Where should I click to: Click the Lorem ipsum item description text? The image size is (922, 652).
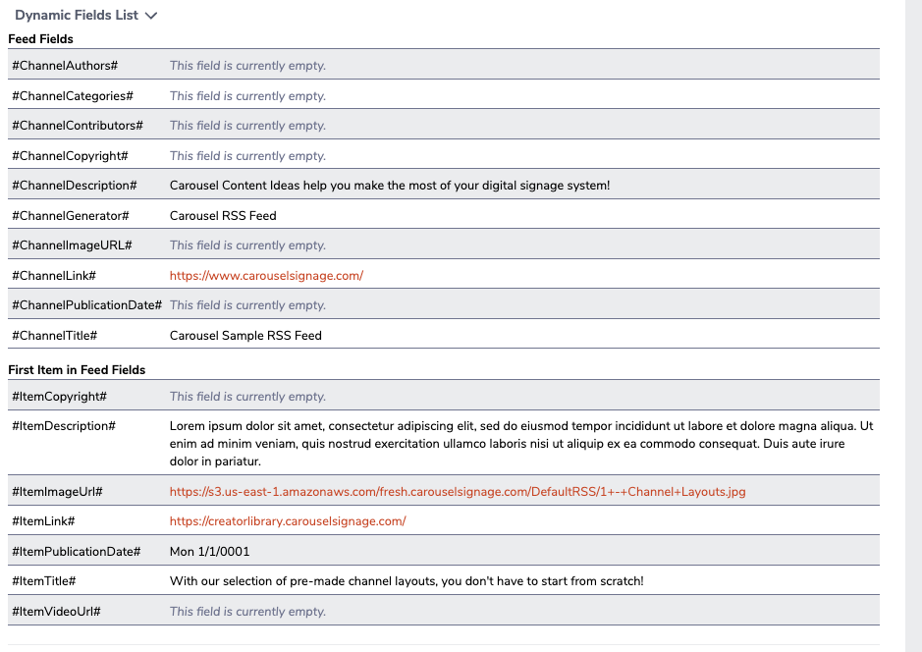(521, 444)
